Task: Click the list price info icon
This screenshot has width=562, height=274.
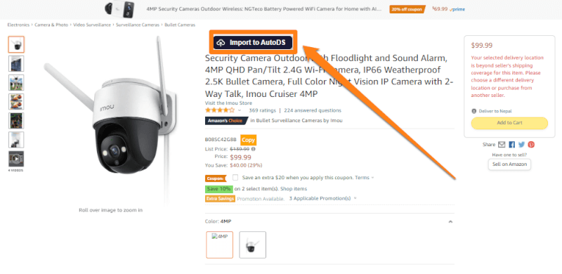Action: coord(254,149)
